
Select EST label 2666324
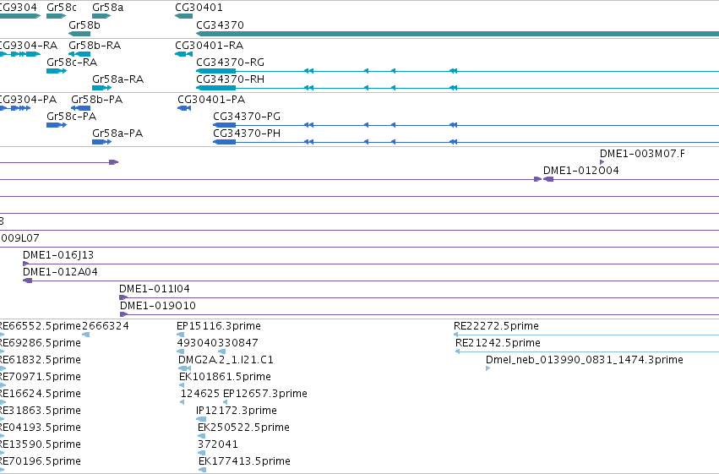click(106, 326)
